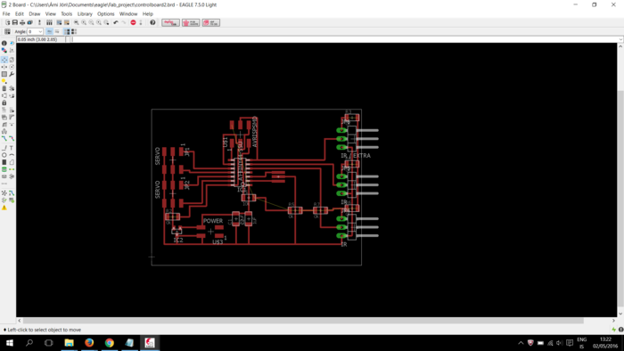Open Chrome from the taskbar
This screenshot has height=351, width=624.
109,343
